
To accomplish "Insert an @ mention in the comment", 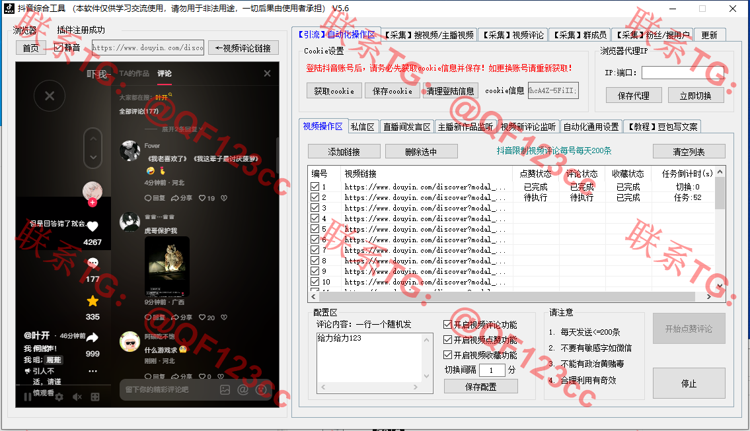I will coord(243,390).
